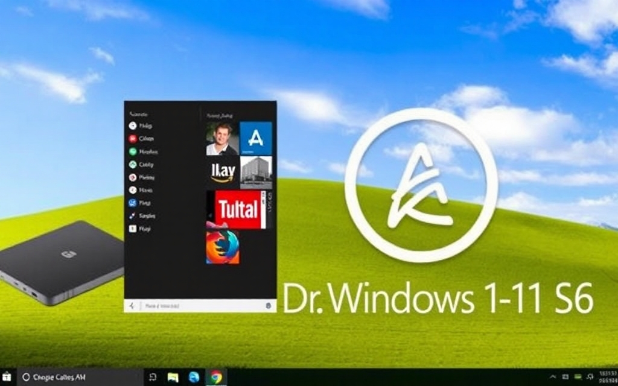
Task: Open Task View from the taskbar
Action: [153, 378]
